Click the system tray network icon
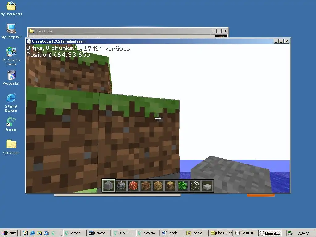The image size is (316, 237). [x=290, y=233]
